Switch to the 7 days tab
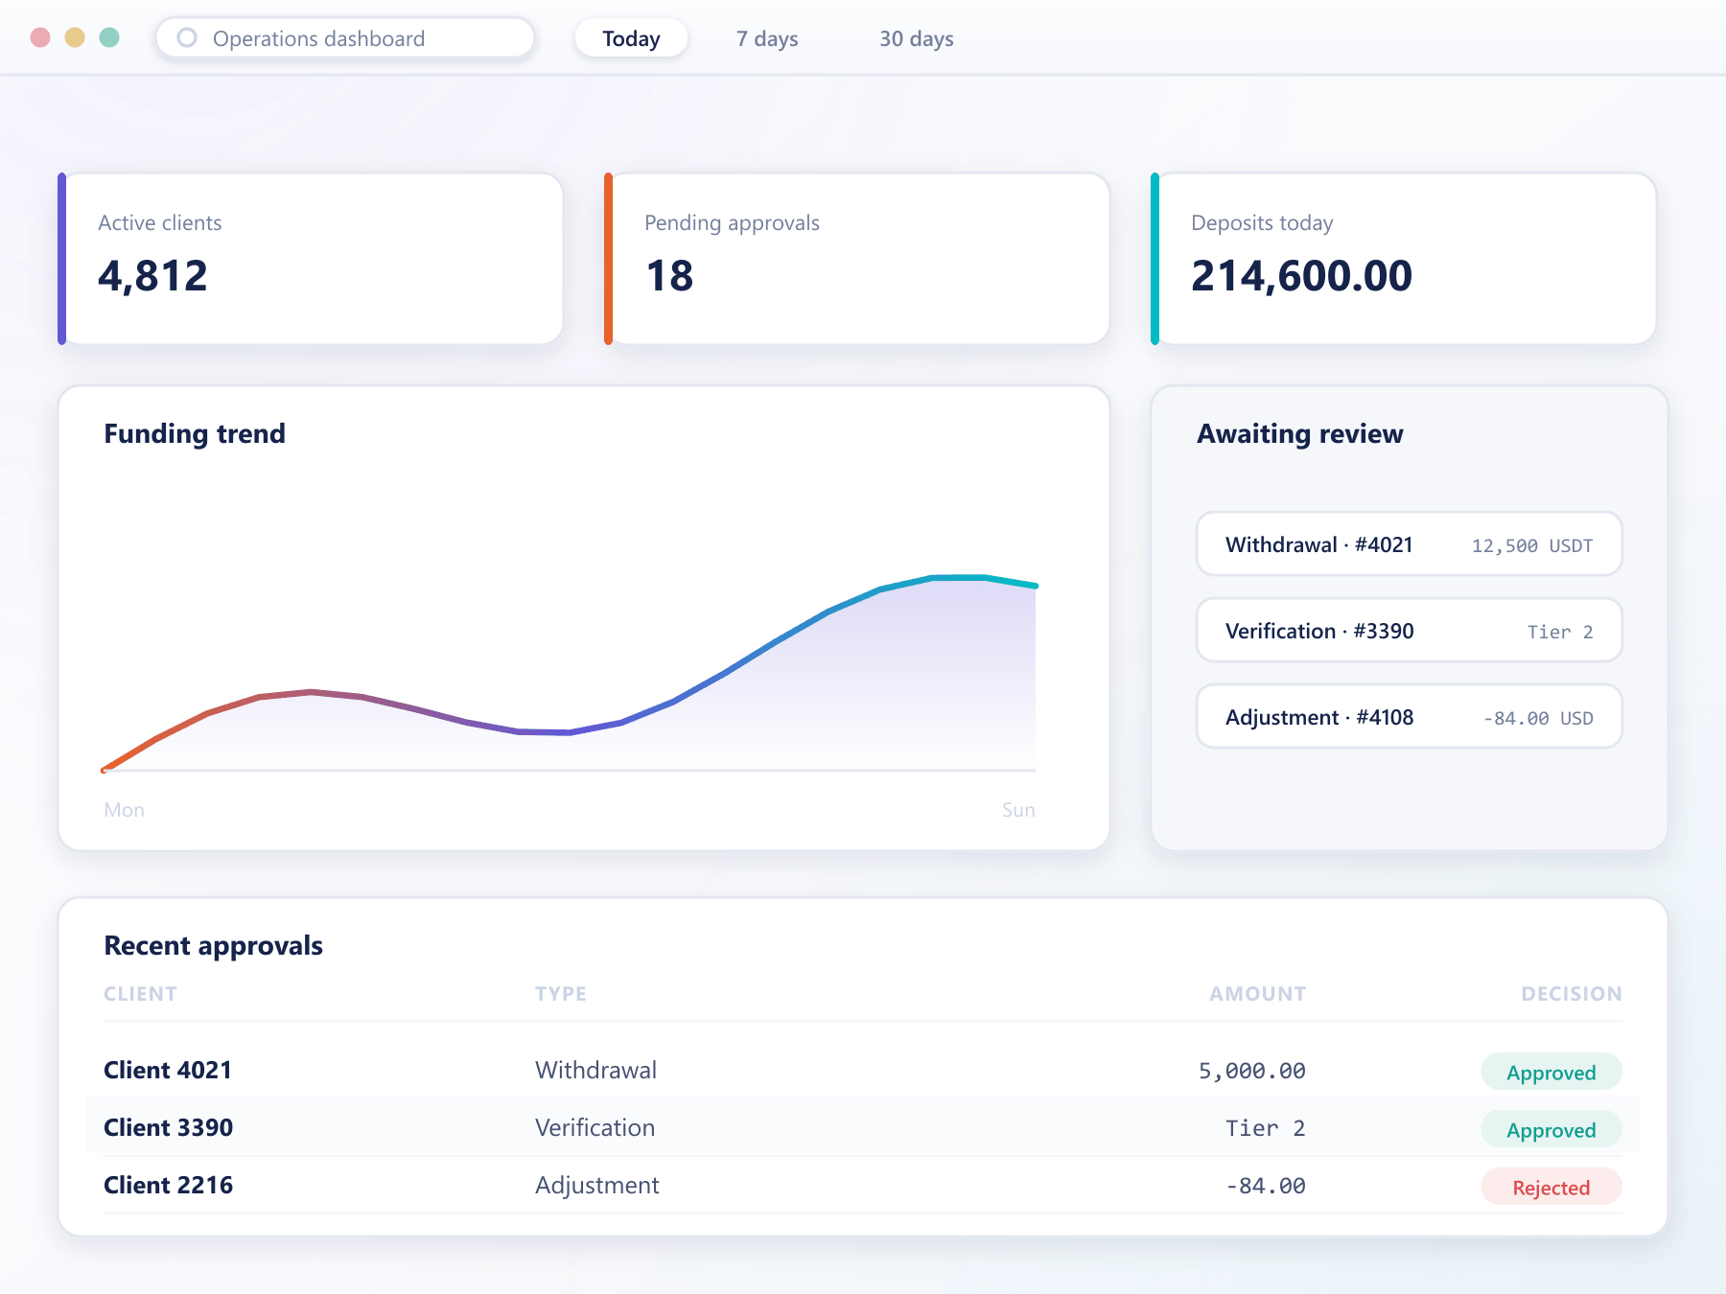 tap(767, 38)
